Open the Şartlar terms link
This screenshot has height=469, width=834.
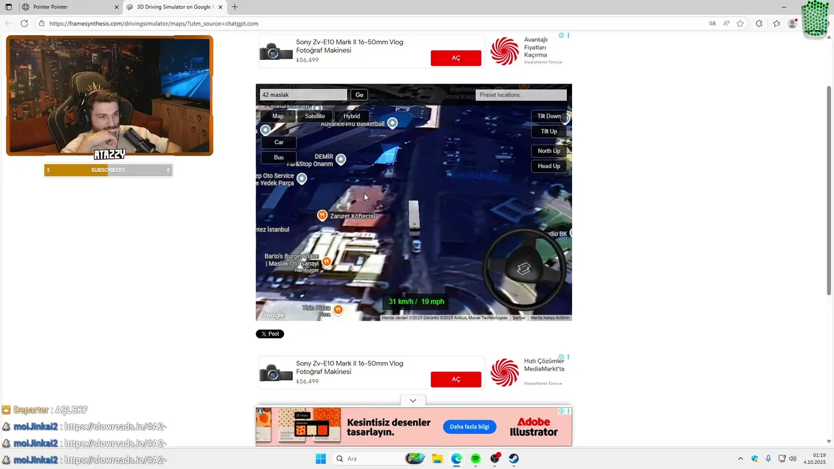coord(519,318)
